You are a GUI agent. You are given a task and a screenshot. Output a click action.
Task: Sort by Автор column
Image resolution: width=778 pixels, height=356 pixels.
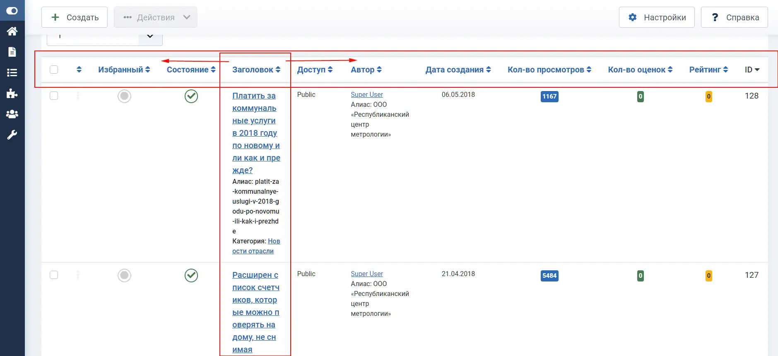366,70
